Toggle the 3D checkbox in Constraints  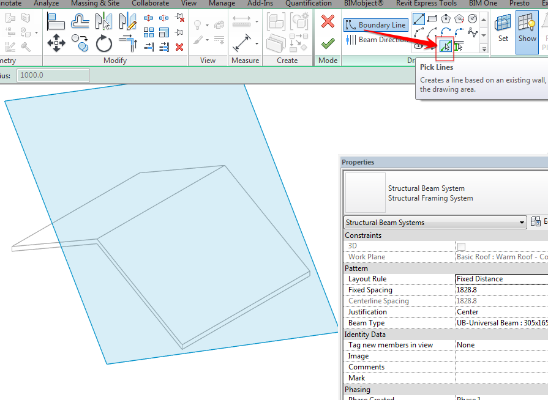[461, 246]
